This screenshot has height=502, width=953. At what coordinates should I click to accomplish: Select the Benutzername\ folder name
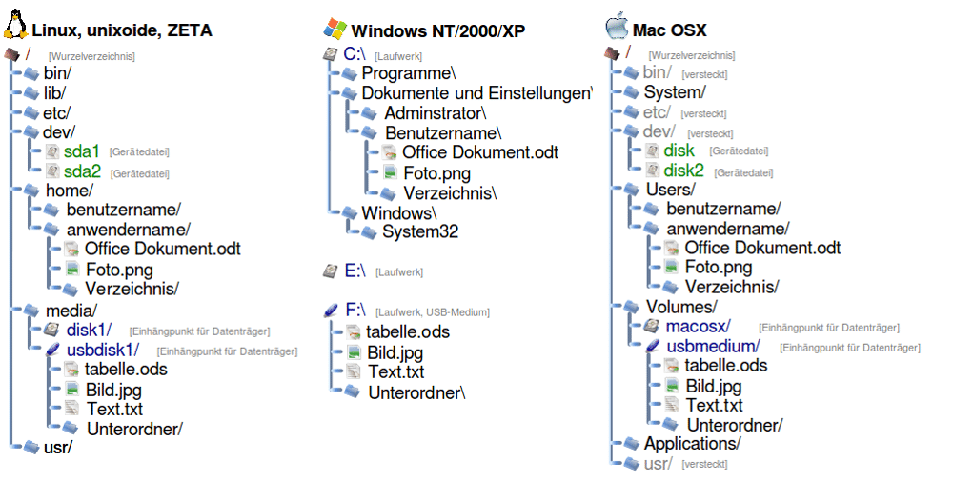click(x=443, y=133)
